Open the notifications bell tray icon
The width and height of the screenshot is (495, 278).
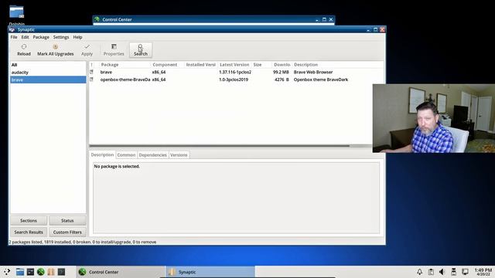pyautogui.click(x=419, y=272)
